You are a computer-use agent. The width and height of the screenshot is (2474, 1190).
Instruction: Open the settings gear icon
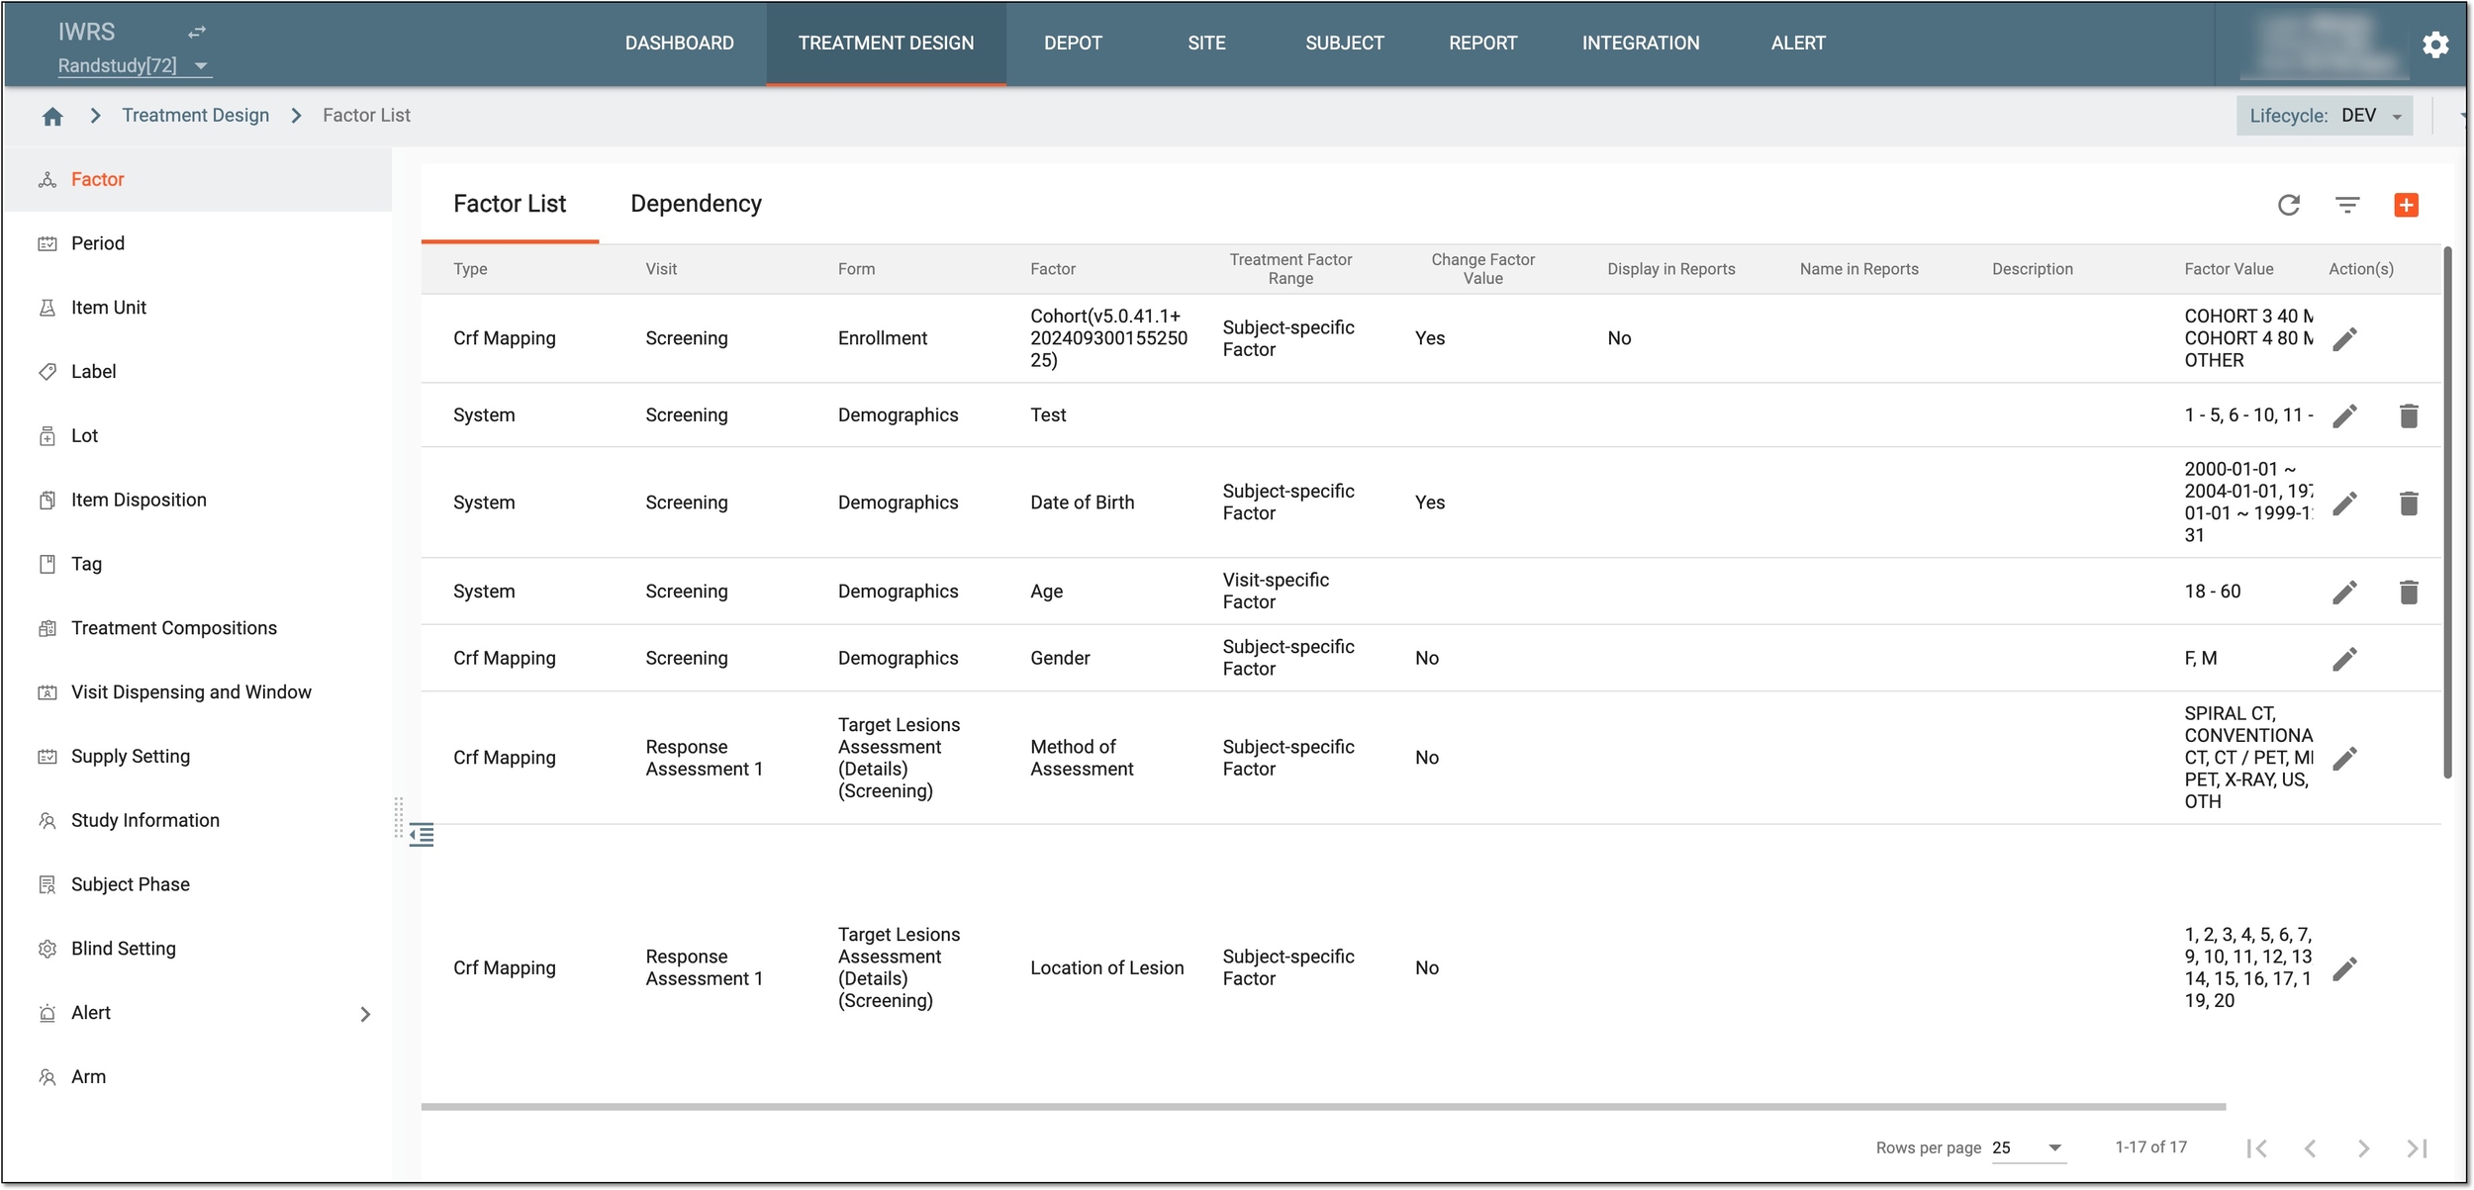tap(2435, 44)
